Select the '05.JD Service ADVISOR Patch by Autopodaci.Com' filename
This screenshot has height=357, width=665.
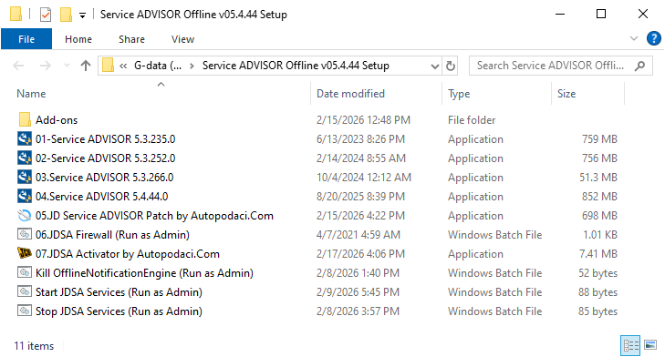click(154, 216)
